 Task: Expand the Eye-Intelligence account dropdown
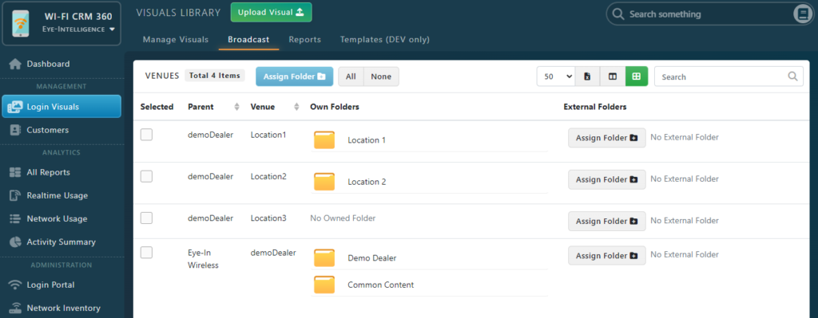78,29
